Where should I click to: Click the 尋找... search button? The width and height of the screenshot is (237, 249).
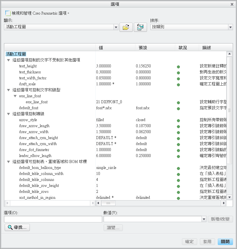pyautogui.click(x=17, y=227)
